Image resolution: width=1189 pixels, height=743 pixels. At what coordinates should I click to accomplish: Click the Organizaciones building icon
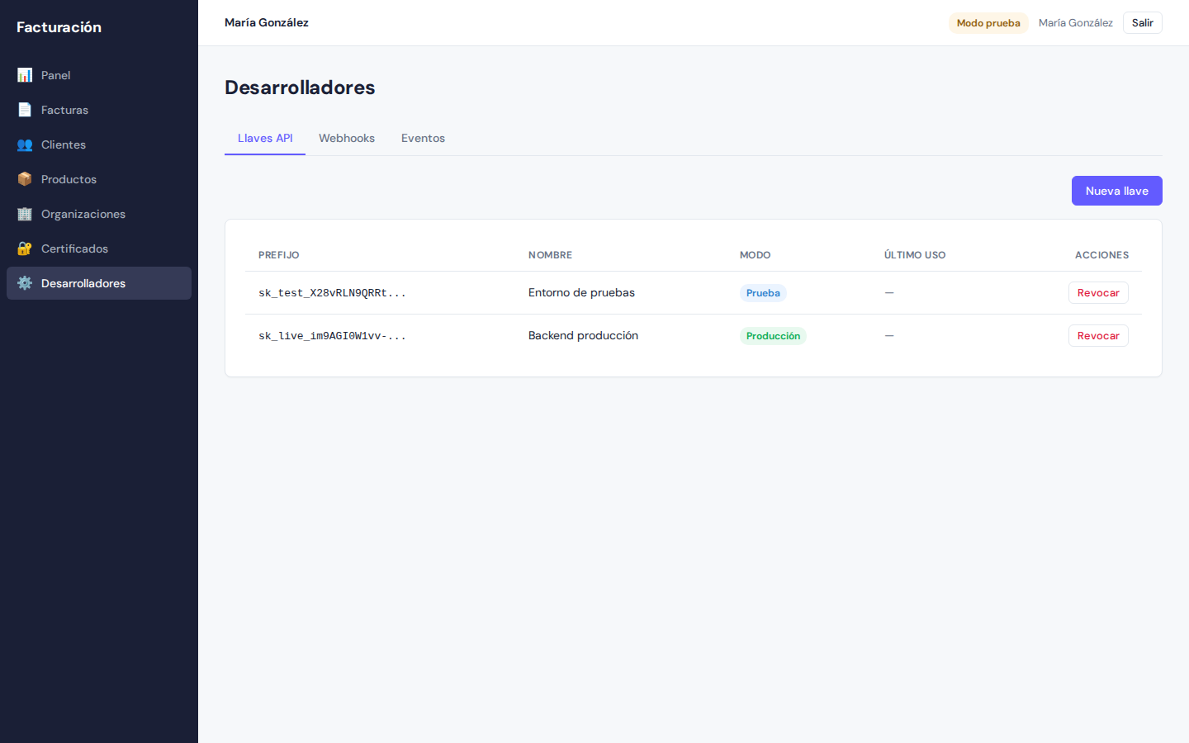coord(25,213)
